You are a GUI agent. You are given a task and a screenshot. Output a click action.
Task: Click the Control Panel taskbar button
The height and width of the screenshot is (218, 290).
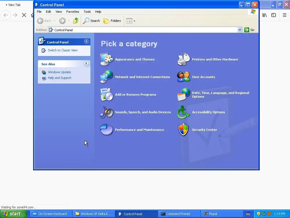coord(137,214)
